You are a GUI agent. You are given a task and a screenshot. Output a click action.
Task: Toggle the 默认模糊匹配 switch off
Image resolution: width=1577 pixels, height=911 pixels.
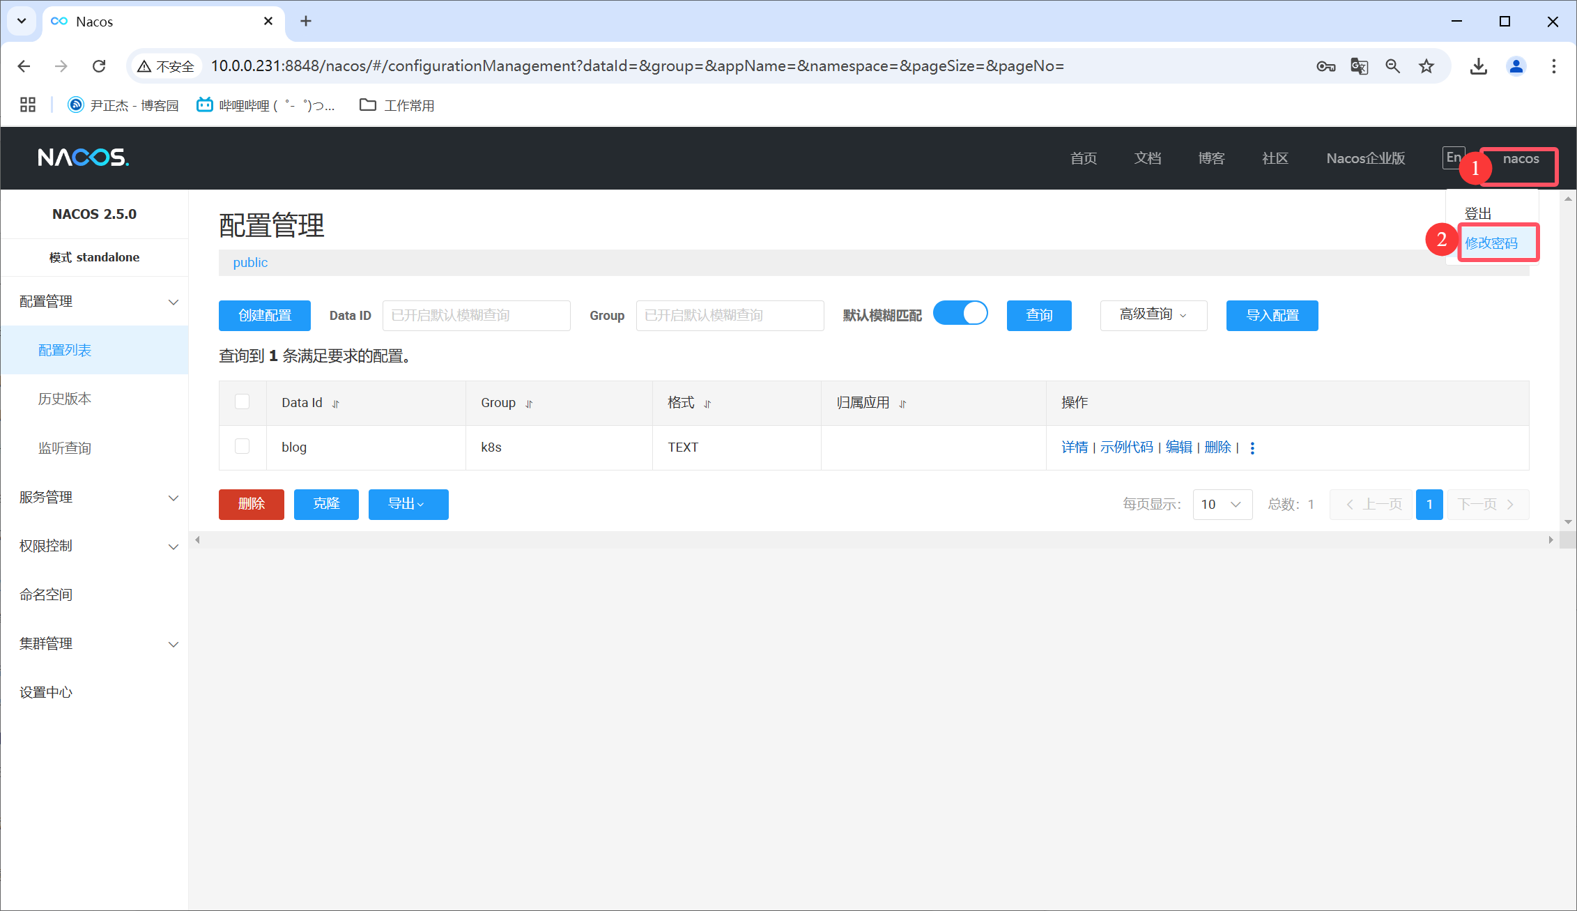pos(960,314)
